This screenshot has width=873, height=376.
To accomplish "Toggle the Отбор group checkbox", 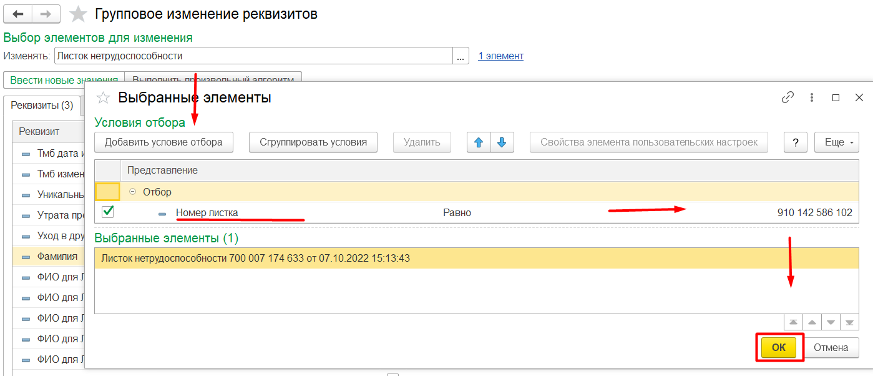I will (x=107, y=192).
